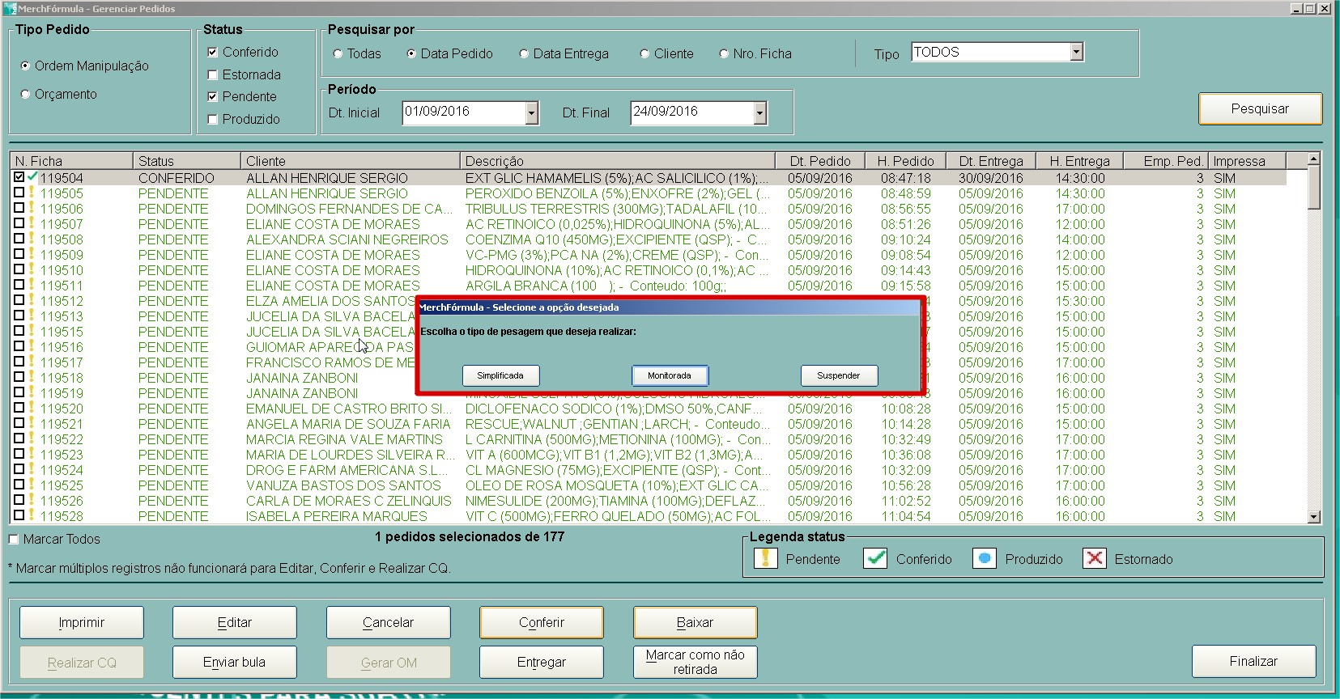Sort by the Cliente column header
1340x699 pixels.
[349, 161]
